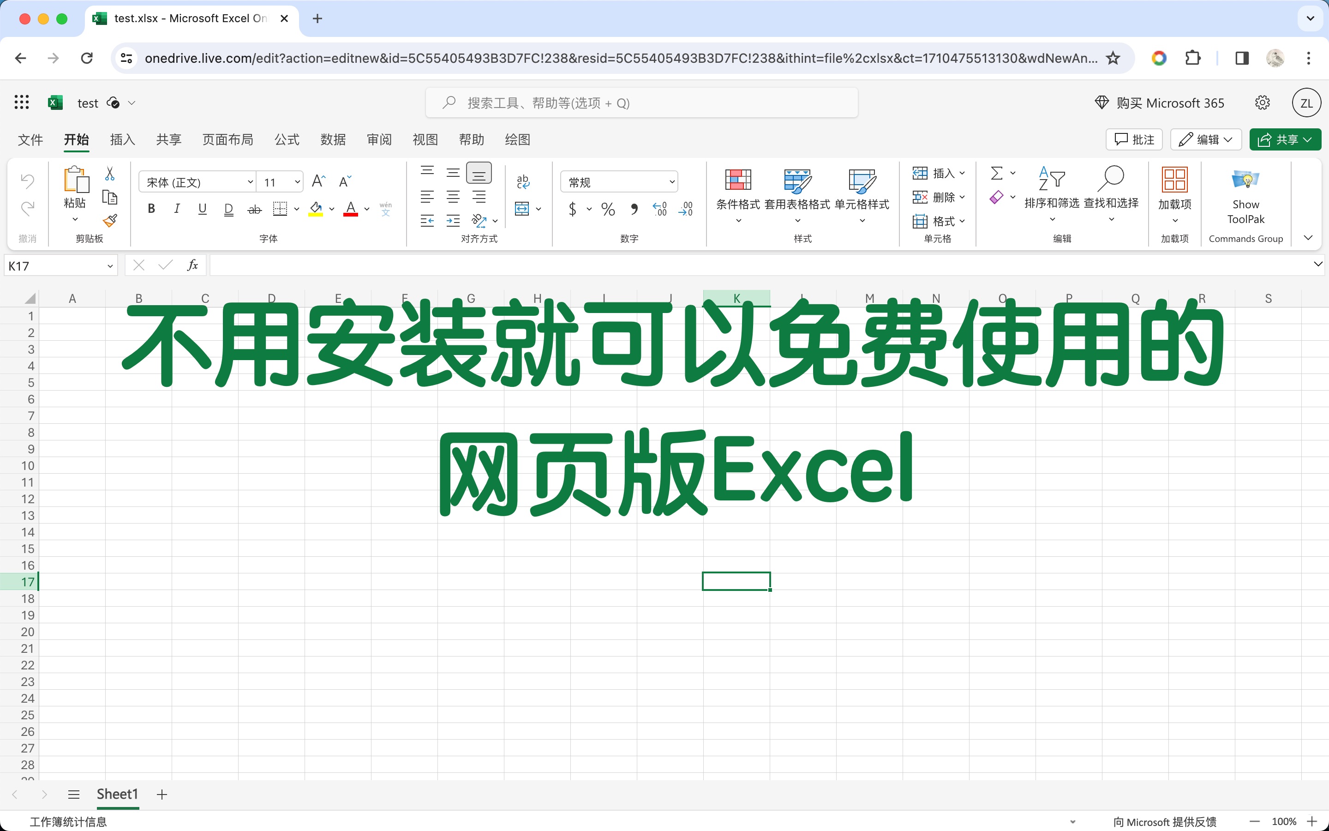Increase font size with larger A icon
The width and height of the screenshot is (1329, 831).
(x=318, y=181)
